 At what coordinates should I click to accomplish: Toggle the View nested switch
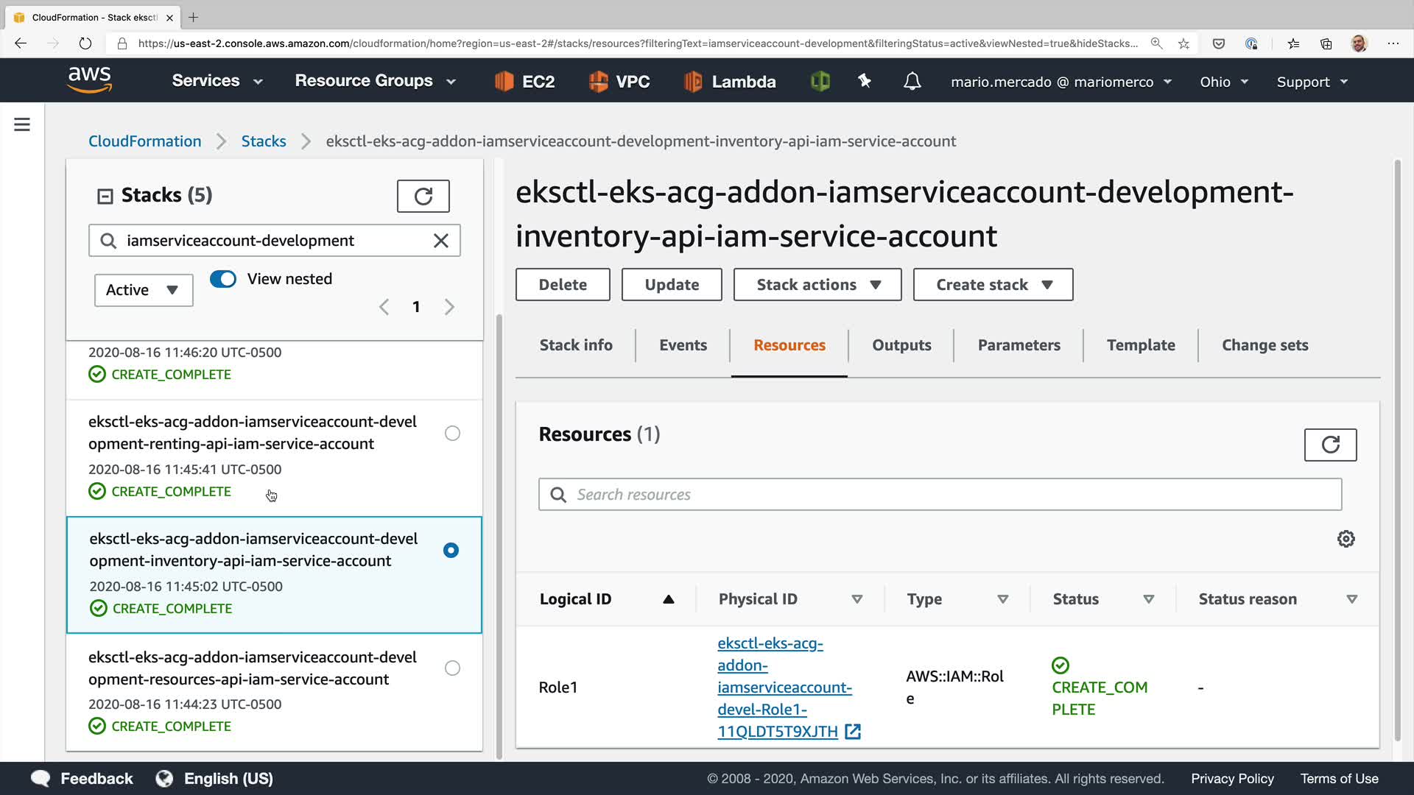(223, 279)
